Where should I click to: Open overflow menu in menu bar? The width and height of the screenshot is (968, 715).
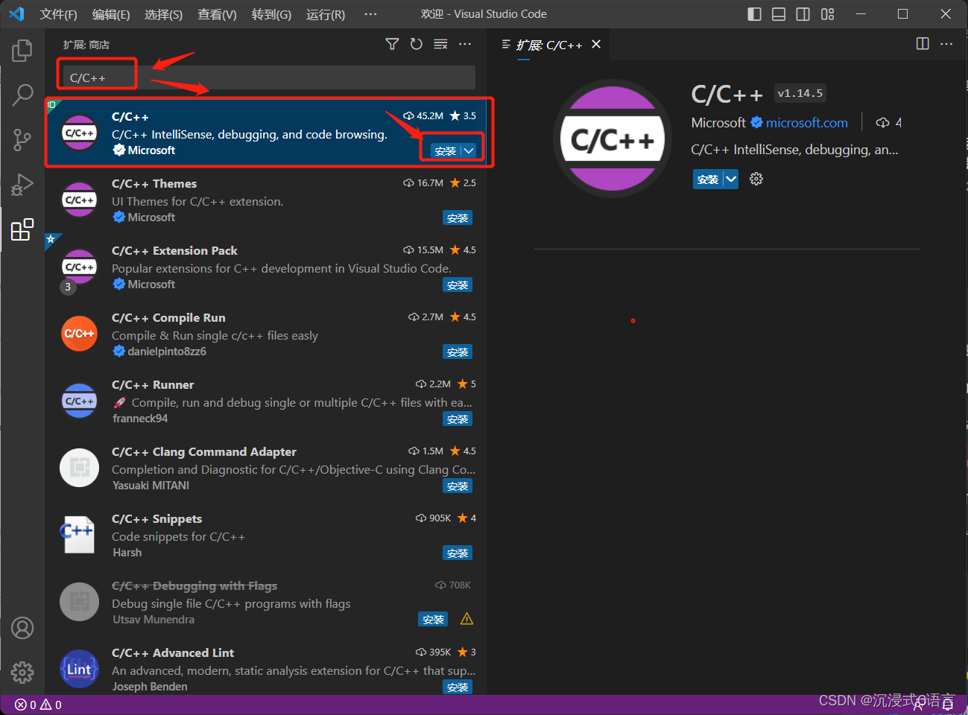pos(370,14)
